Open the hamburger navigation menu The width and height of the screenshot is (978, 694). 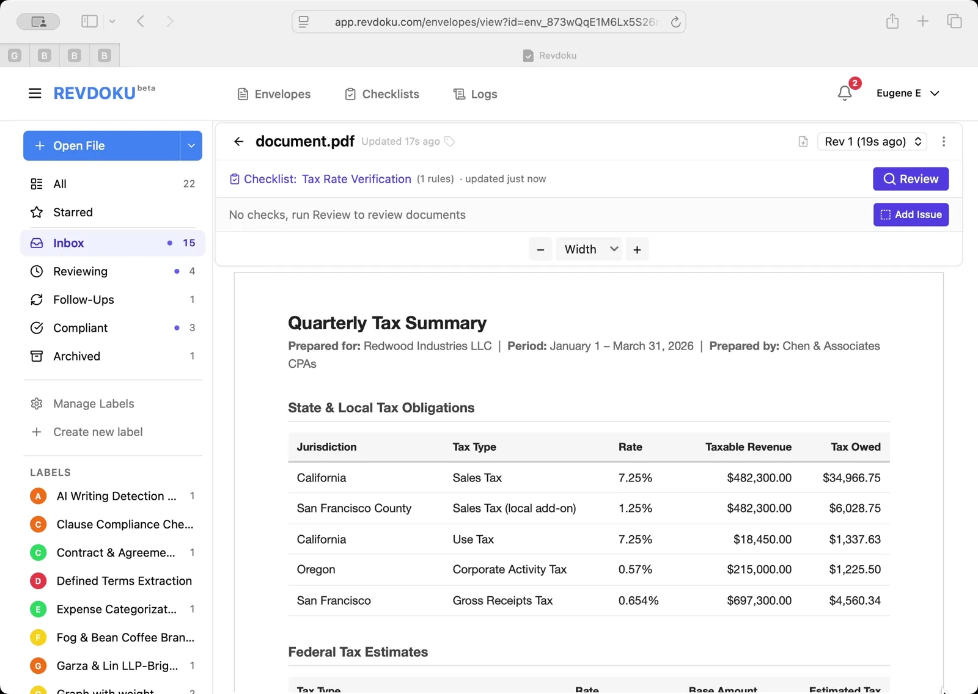point(34,93)
